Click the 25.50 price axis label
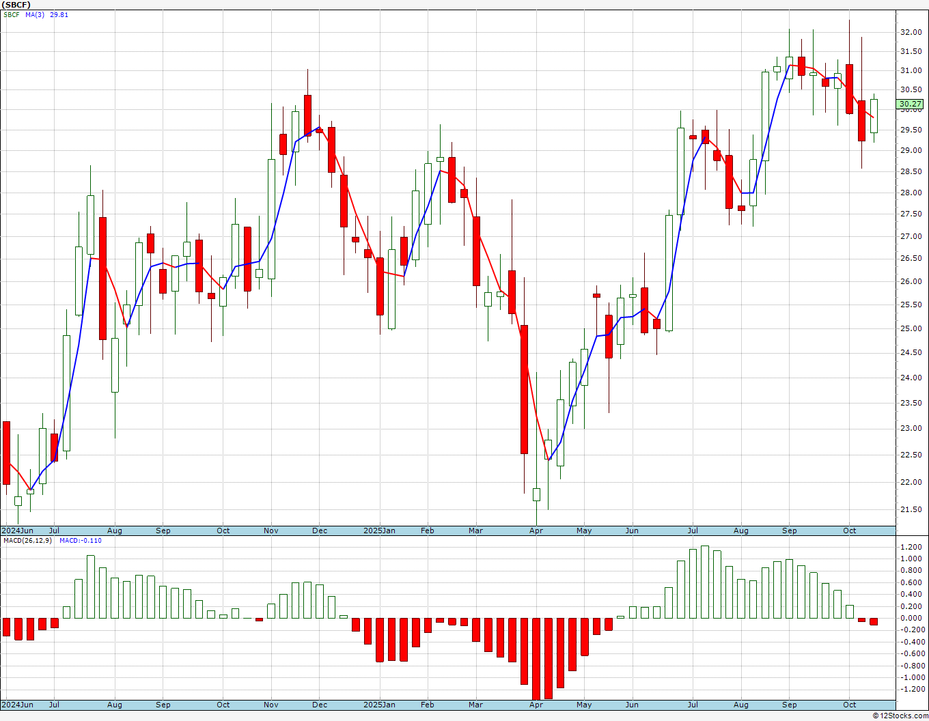This screenshot has height=721, width=929. tap(911, 305)
